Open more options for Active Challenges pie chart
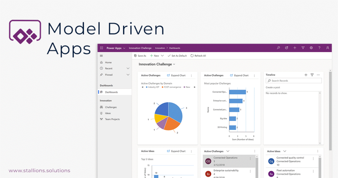 click(191, 76)
